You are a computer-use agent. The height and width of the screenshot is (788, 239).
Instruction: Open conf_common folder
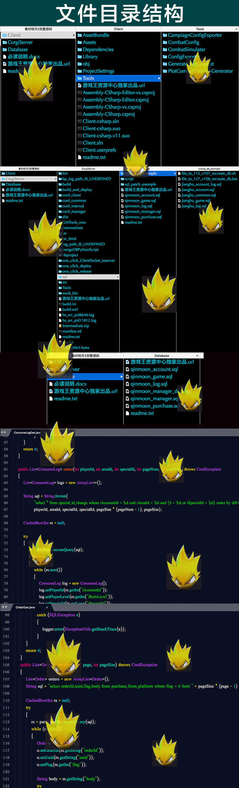pyautogui.click(x=74, y=200)
